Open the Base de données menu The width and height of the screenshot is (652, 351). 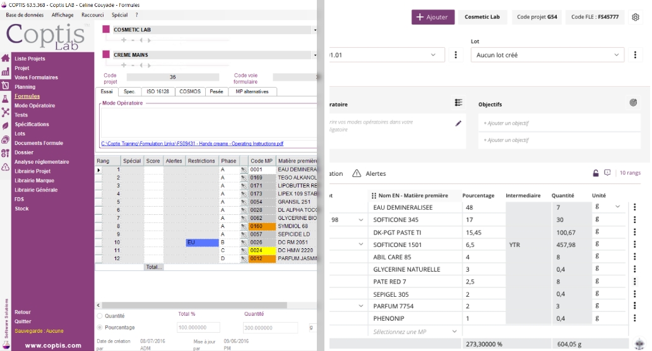point(25,15)
